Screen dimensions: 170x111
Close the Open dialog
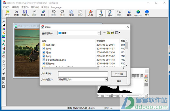point(127,27)
